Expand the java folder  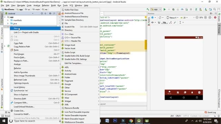point(8,23)
